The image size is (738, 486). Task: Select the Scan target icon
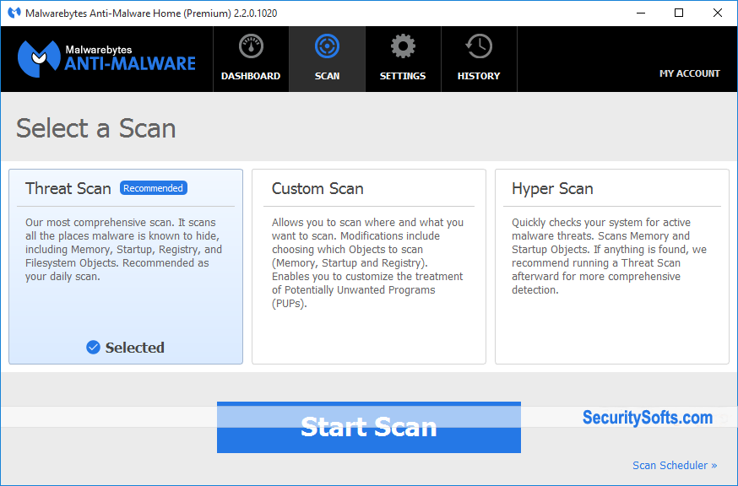pyautogui.click(x=327, y=46)
